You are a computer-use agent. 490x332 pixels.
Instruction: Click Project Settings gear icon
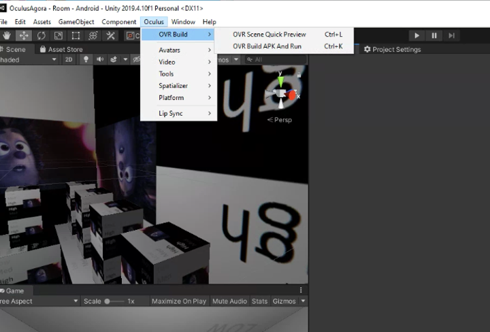[x=367, y=50]
